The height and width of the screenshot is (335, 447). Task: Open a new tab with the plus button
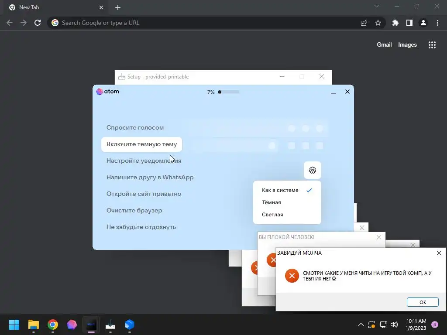(118, 7)
